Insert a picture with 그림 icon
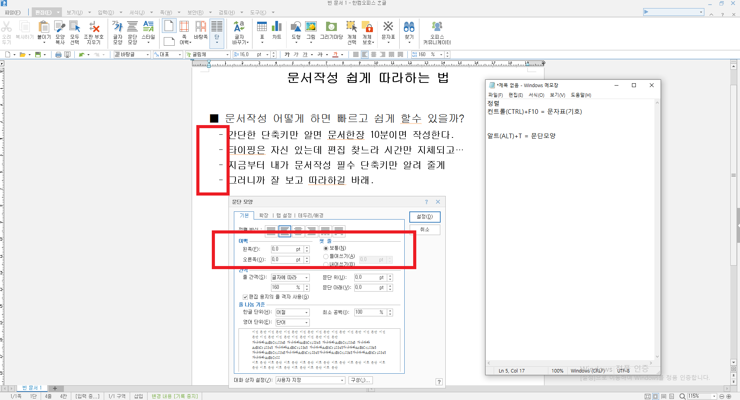The height and width of the screenshot is (400, 740). pos(311,27)
